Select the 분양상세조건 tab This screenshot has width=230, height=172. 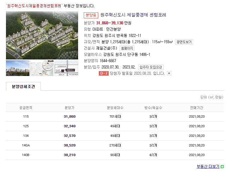pos(23,86)
